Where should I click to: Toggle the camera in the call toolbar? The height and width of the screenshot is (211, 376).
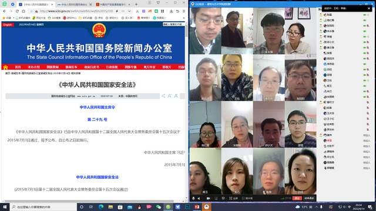coord(209,198)
